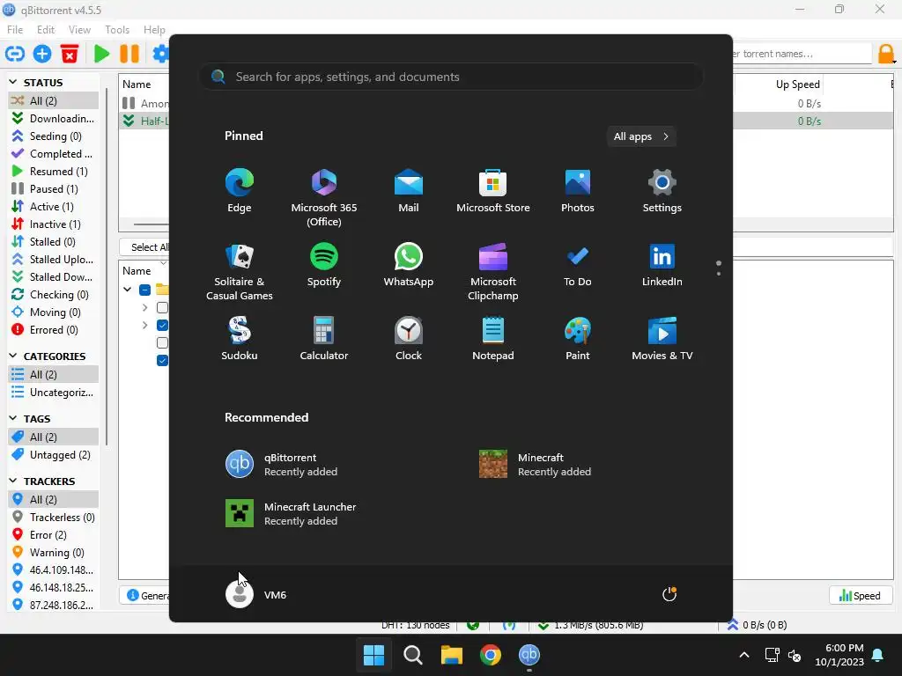Click the green Resume toolbar icon
This screenshot has width=902, height=676.
pyautogui.click(x=102, y=54)
